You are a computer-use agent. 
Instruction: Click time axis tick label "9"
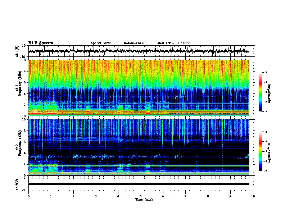pos(230,196)
